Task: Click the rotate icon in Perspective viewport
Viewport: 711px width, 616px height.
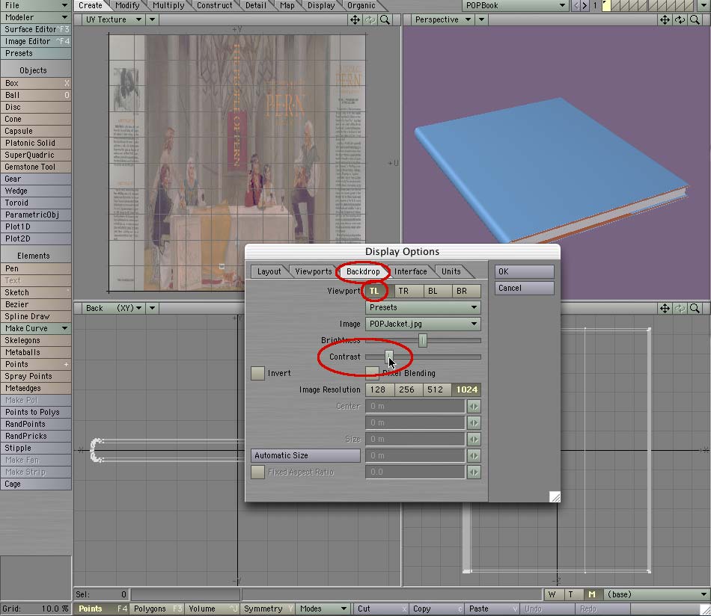Action: [x=680, y=20]
